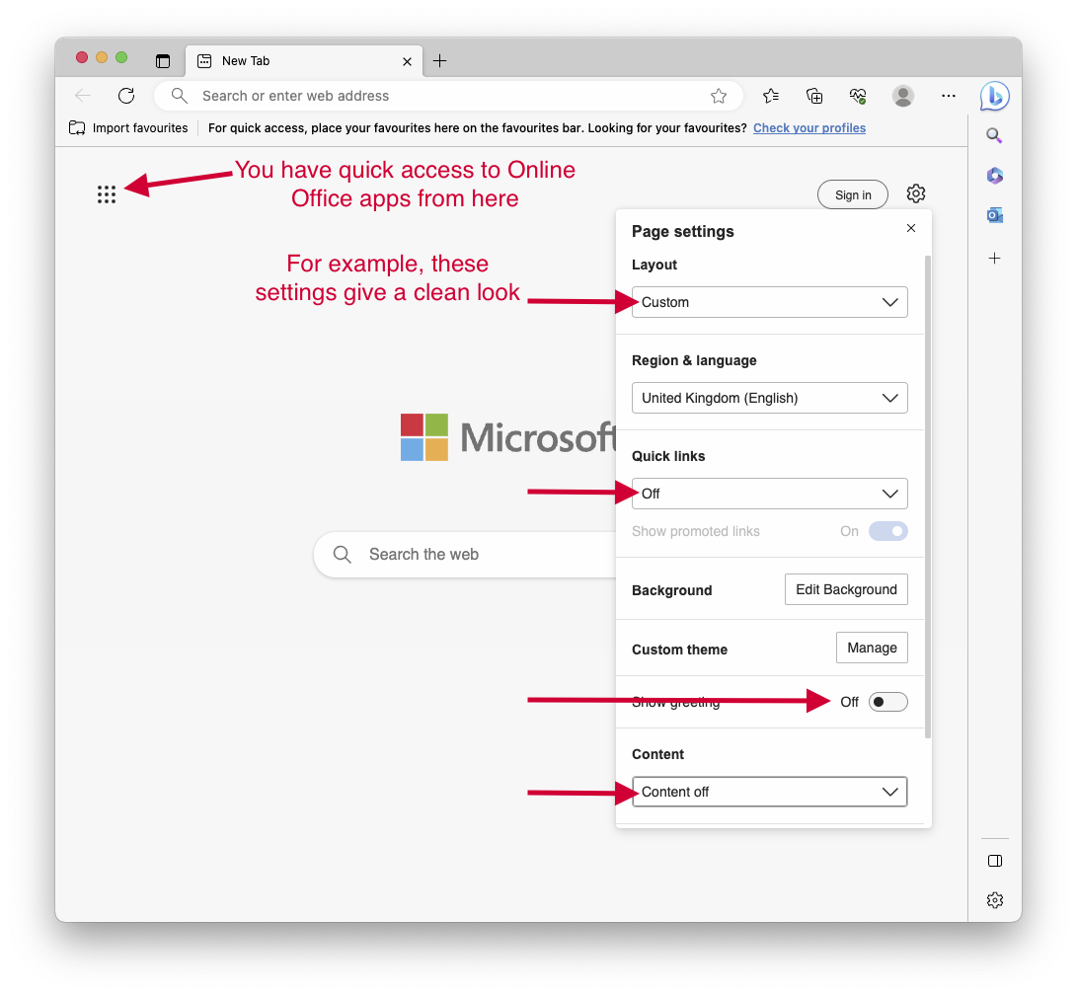Image resolution: width=1077 pixels, height=995 pixels.
Task: Open the Search sidebar tool
Action: click(x=994, y=135)
